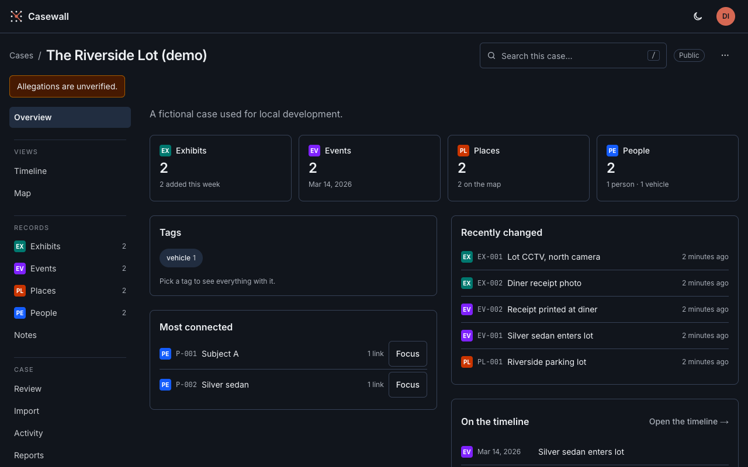Click the Casewall logo icon
748x467 pixels.
(16, 16)
